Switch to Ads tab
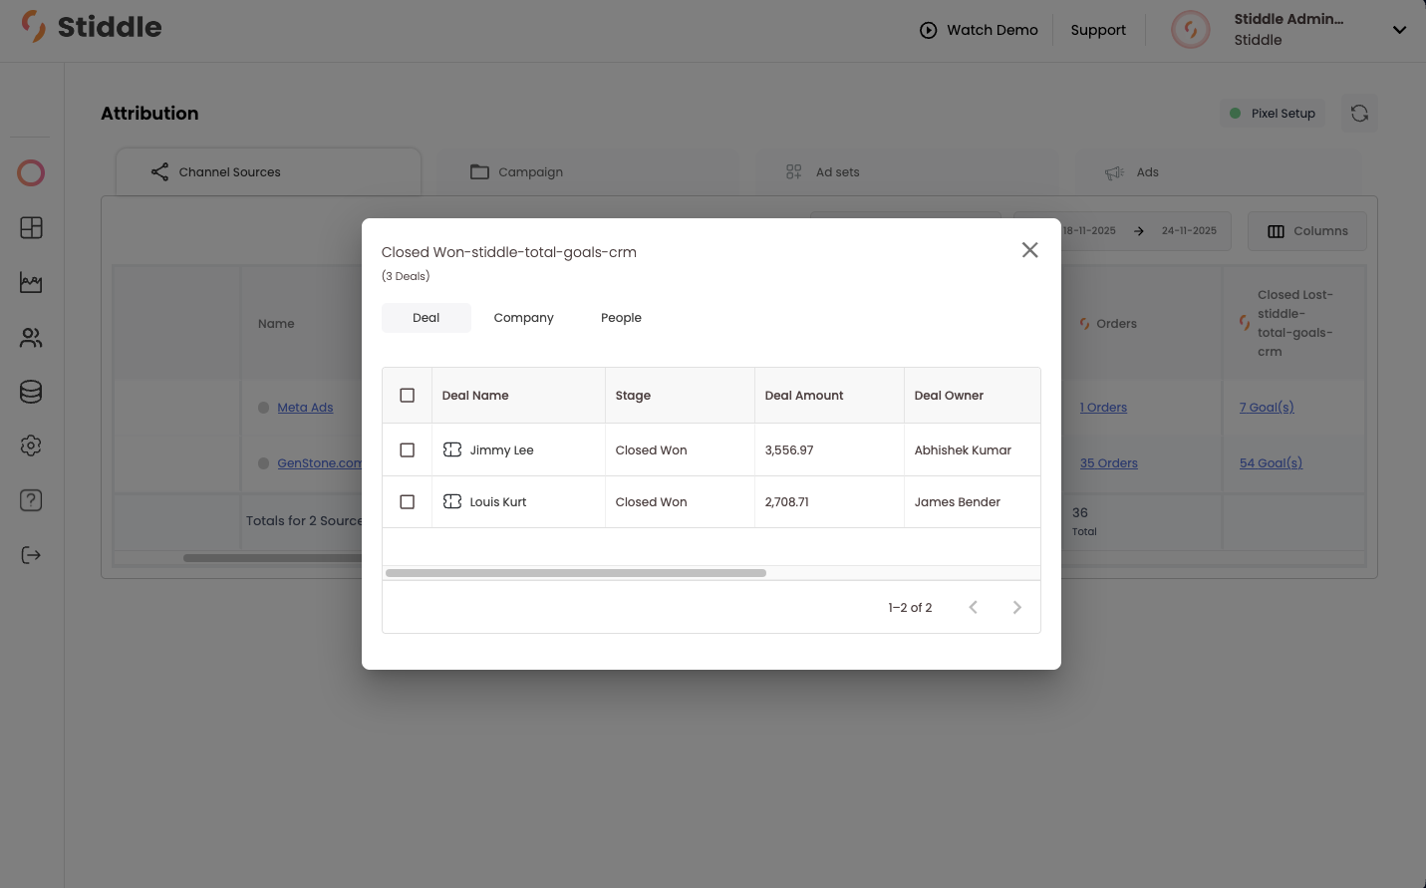The height and width of the screenshot is (888, 1426). [1218, 172]
